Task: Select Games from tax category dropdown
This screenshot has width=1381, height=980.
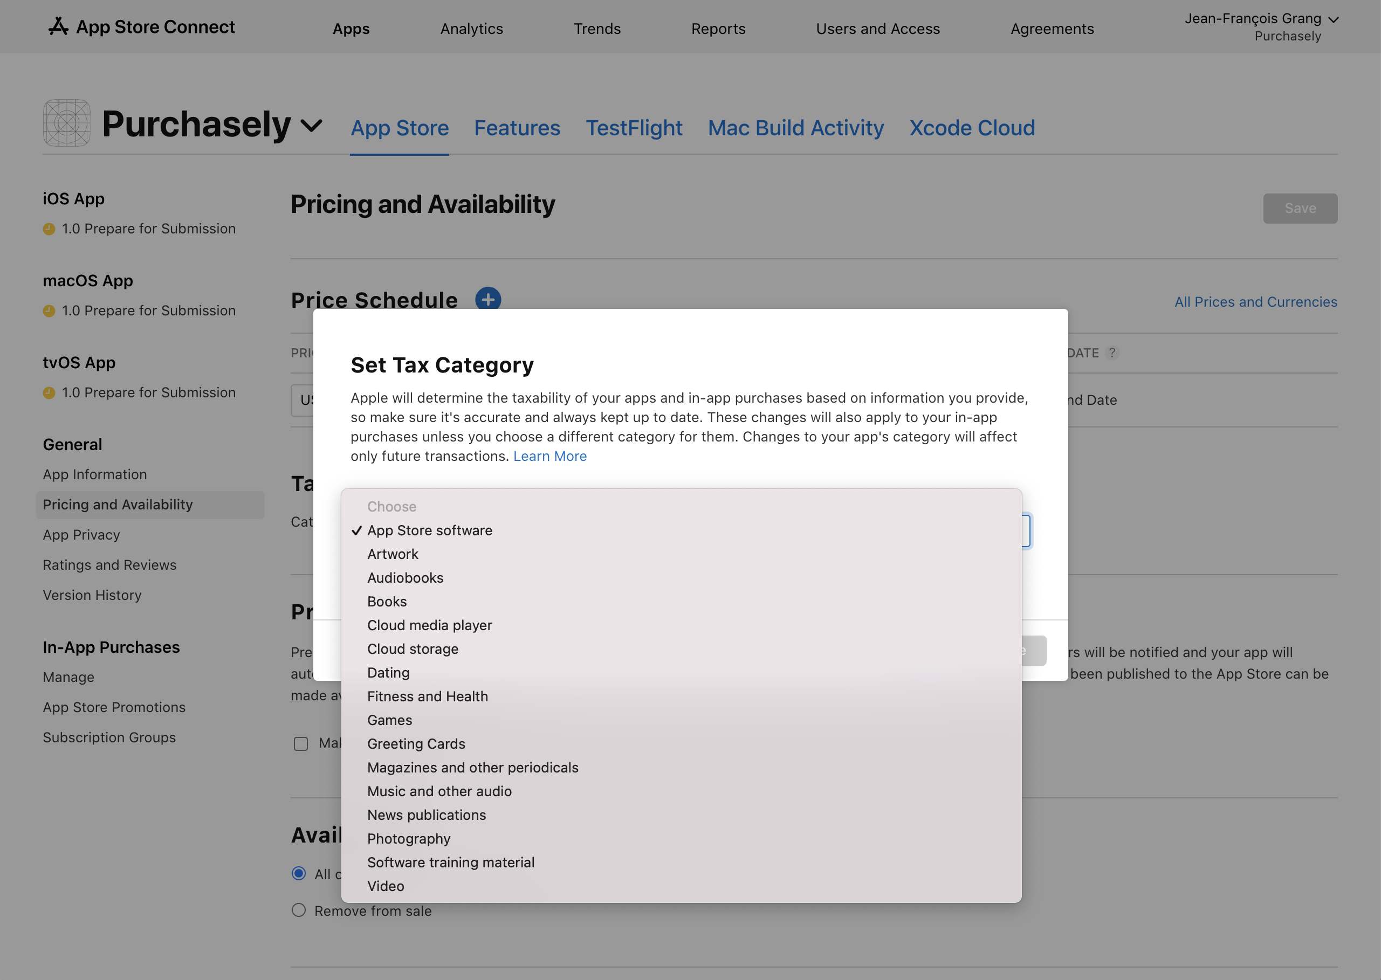Action: click(x=389, y=719)
